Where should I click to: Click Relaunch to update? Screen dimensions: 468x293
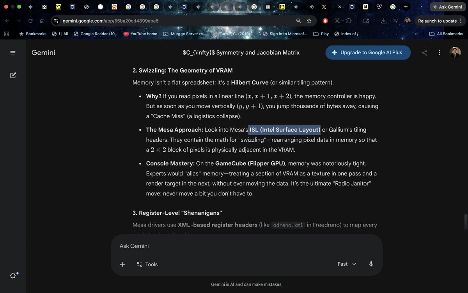(437, 21)
